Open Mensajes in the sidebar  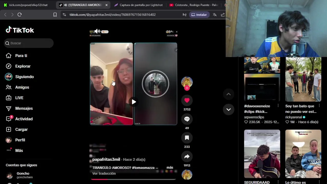(x=24, y=108)
